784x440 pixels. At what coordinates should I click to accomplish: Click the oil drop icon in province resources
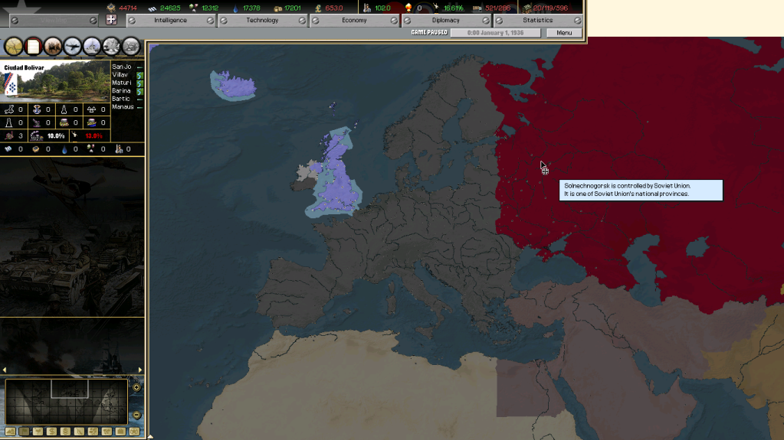coord(64,148)
